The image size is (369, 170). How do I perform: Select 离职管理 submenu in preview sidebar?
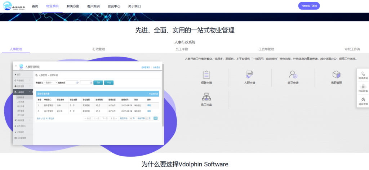tap(21, 111)
